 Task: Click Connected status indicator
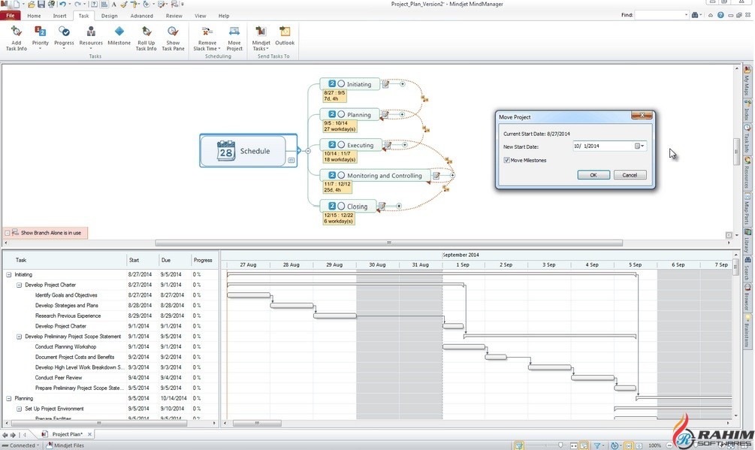(20, 445)
